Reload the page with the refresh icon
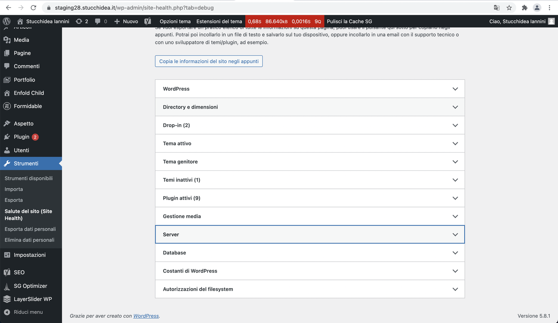This screenshot has height=323, width=558. click(x=34, y=7)
